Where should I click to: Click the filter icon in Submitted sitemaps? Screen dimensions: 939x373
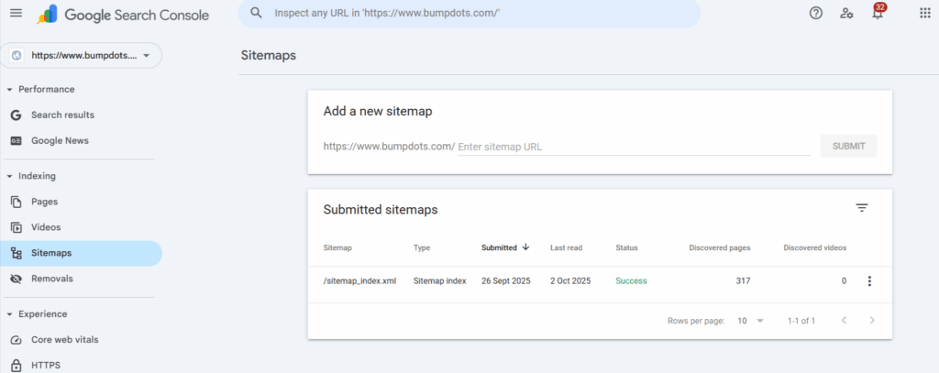tap(861, 208)
